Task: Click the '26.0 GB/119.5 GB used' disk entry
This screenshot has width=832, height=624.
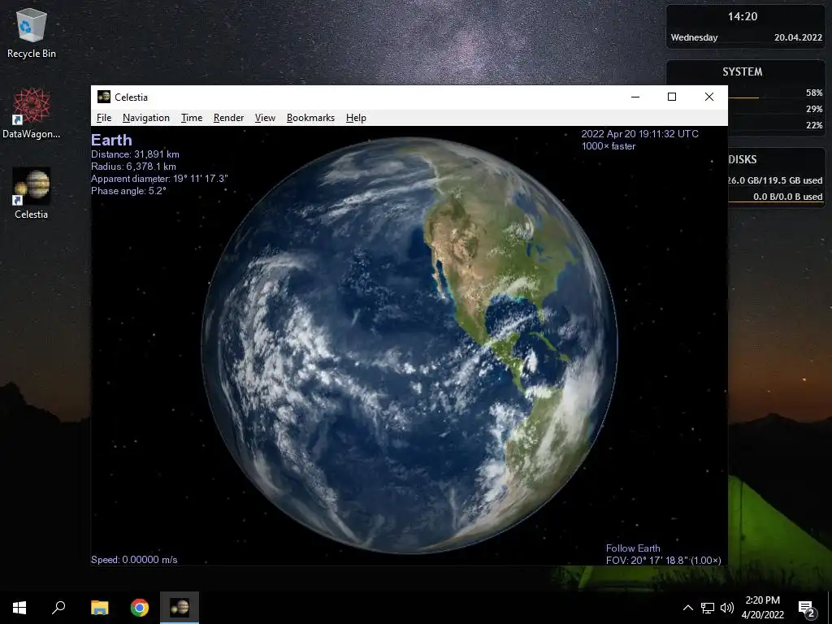Action: pyautogui.click(x=775, y=180)
